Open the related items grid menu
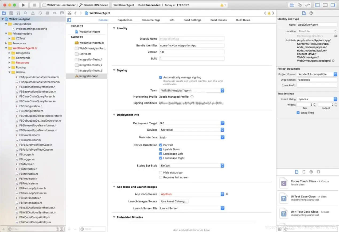The image size is (339, 232). pos(69,13)
